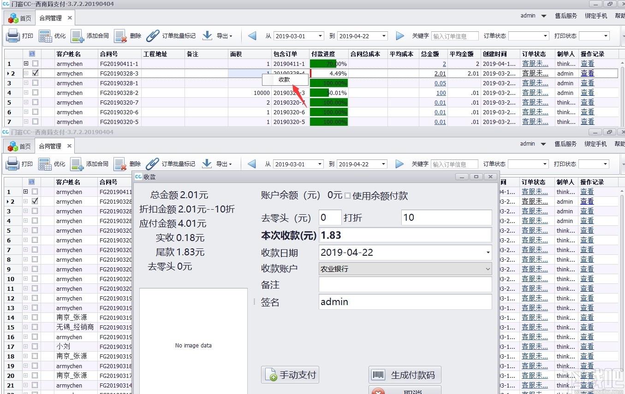The height and width of the screenshot is (394, 625).
Task: Open the 收款日期 date dropdown
Action: click(488, 253)
